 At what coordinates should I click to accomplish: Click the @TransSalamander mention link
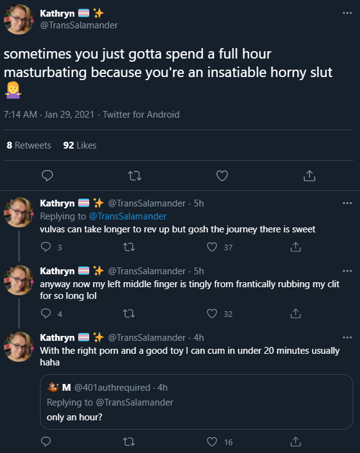(x=128, y=216)
